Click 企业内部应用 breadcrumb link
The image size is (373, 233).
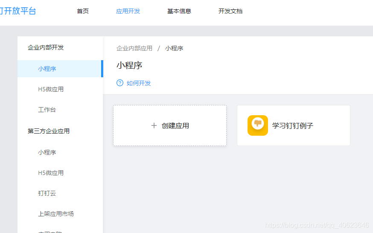(134, 48)
